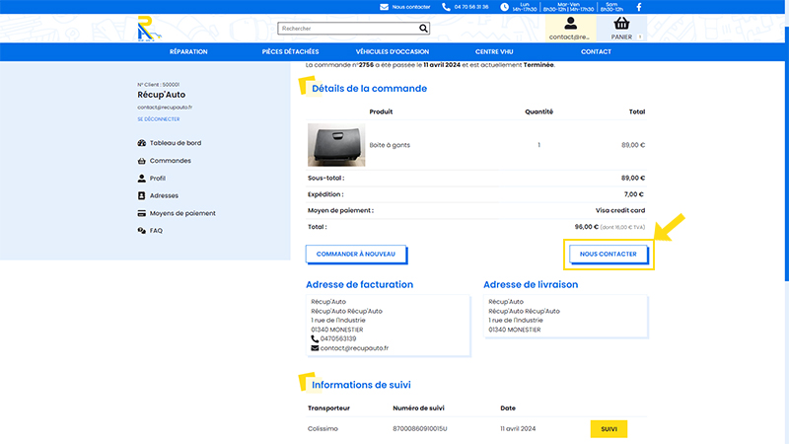
Task: Click the magnifying glass search icon
Action: [x=423, y=29]
